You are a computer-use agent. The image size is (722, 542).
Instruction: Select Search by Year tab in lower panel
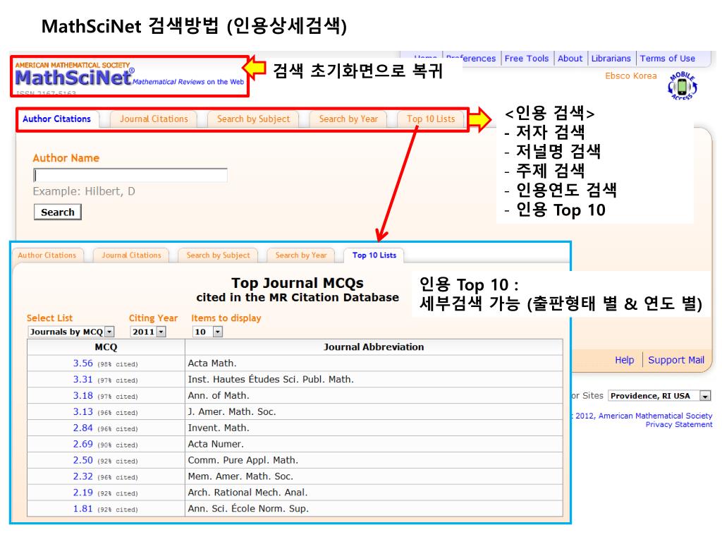[300, 255]
